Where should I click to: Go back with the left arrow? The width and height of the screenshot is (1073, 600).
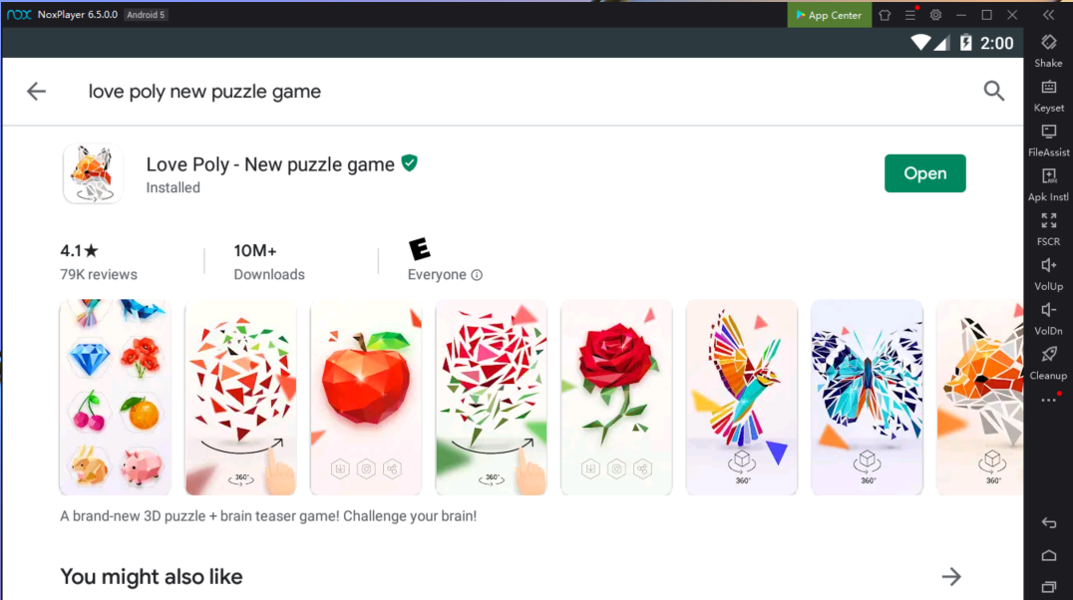click(x=36, y=91)
